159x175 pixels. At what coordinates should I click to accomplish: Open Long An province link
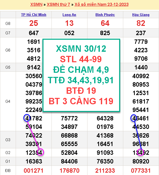pyautogui.click(x=69, y=15)
